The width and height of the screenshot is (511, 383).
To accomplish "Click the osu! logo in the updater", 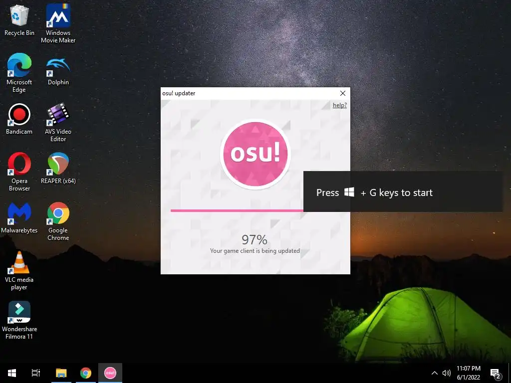I will 255,154.
